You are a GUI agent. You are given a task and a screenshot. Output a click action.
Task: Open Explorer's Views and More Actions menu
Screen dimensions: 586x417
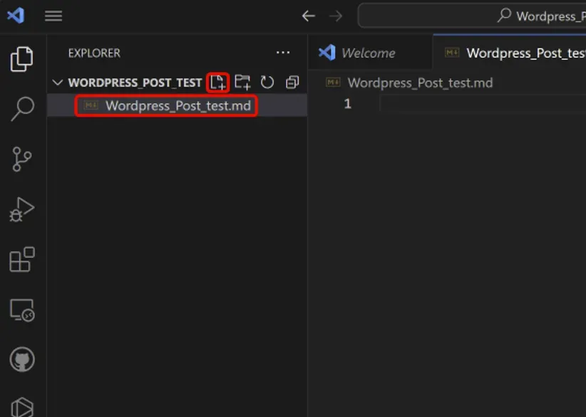coord(283,53)
